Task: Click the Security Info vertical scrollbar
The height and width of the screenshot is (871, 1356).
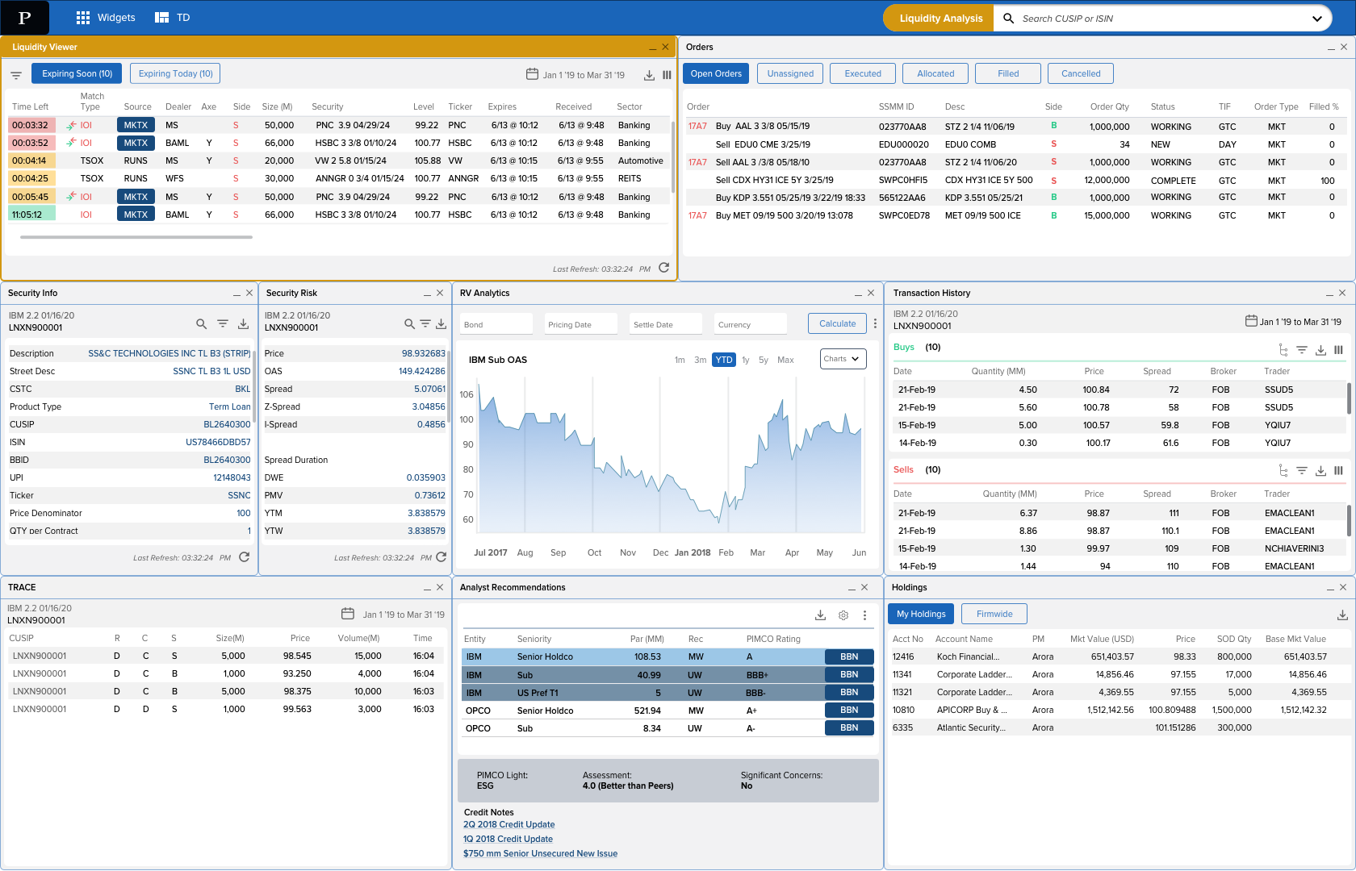Action: [254, 387]
